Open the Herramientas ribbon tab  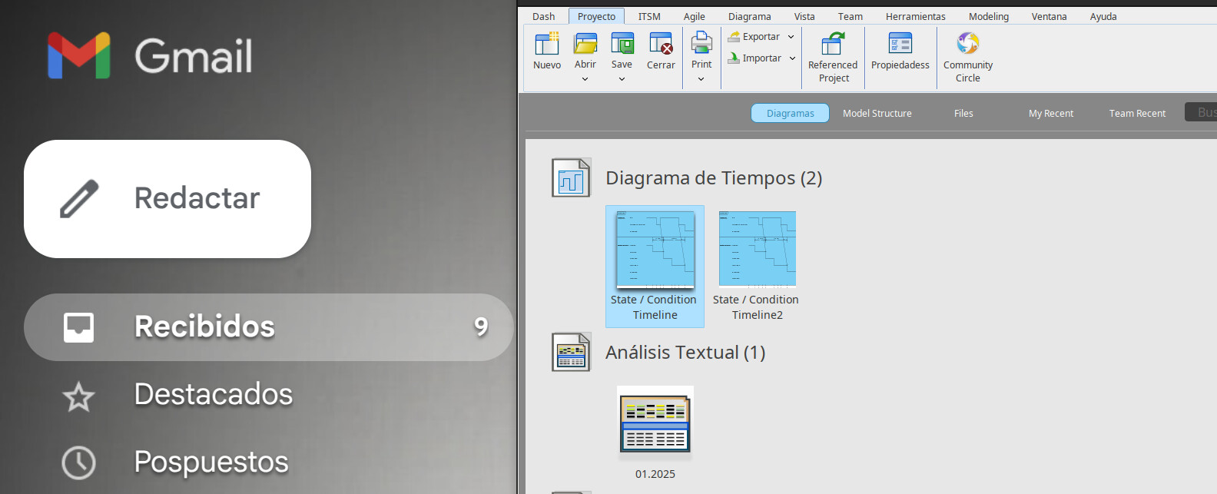click(916, 16)
